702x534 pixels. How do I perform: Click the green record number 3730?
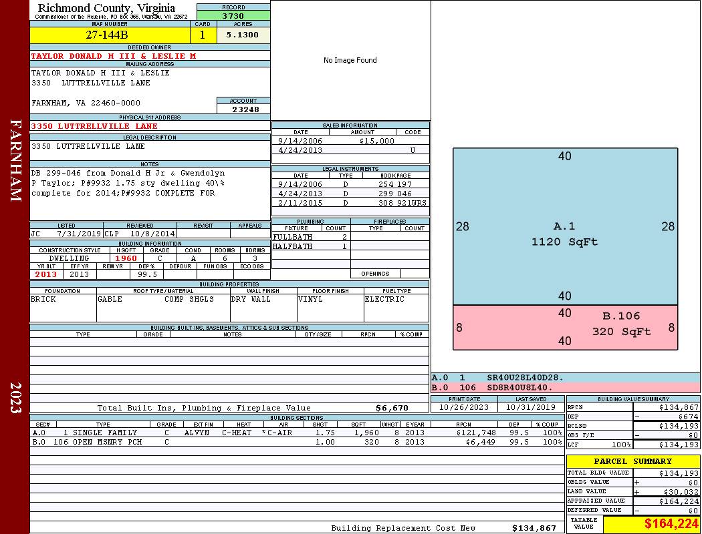click(x=233, y=15)
